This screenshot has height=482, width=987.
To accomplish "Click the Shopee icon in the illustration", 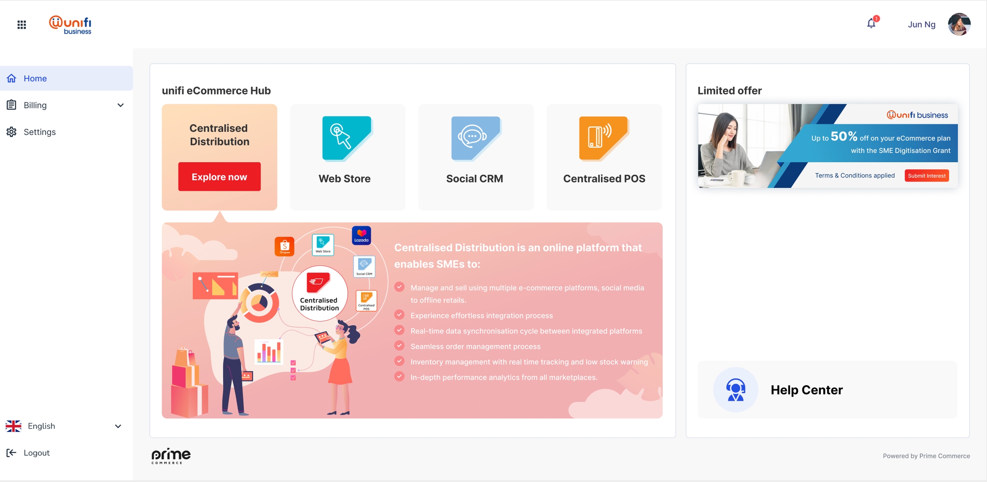I will [x=284, y=247].
